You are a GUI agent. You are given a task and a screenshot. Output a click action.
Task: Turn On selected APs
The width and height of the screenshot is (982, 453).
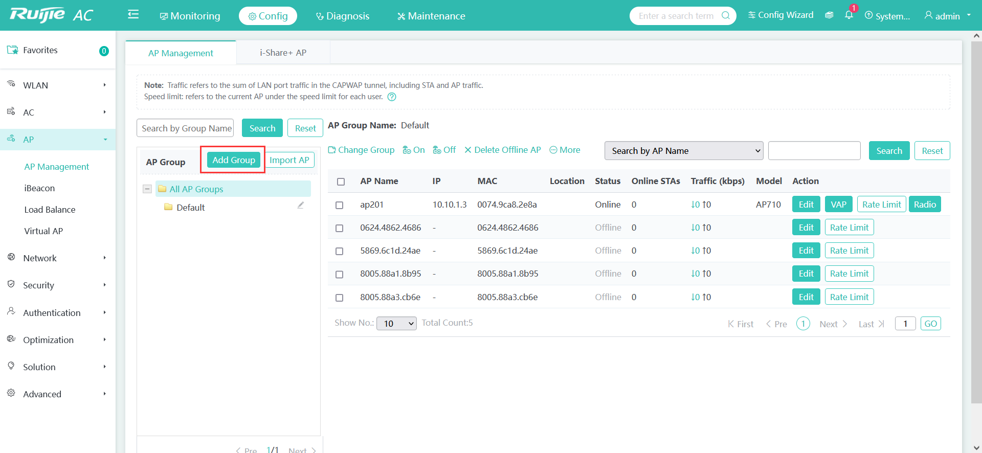pyautogui.click(x=414, y=150)
